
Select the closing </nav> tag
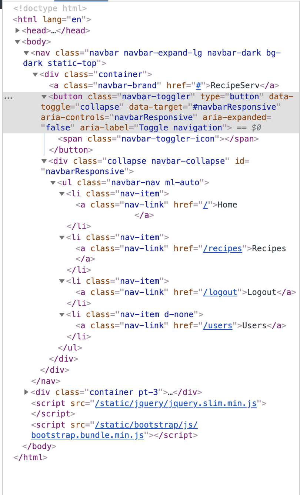coord(46,381)
